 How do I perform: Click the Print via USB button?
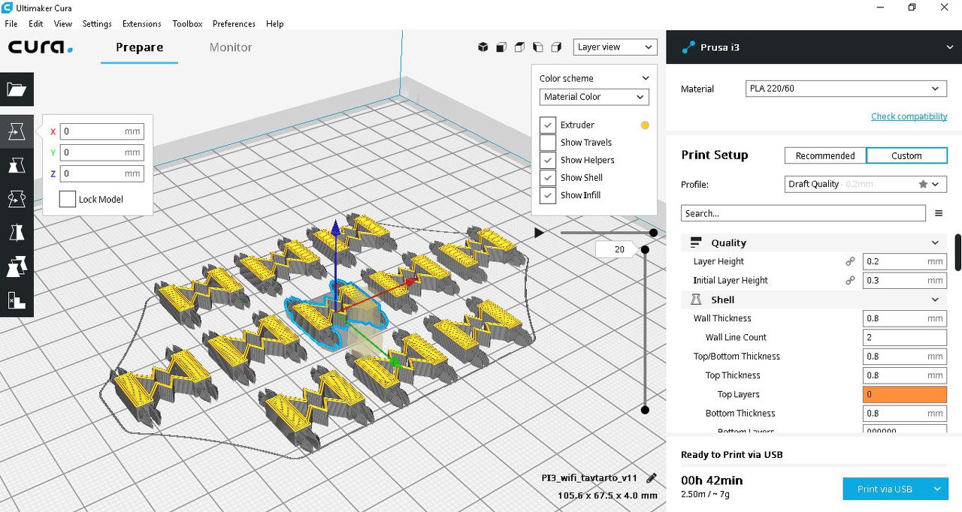click(885, 489)
